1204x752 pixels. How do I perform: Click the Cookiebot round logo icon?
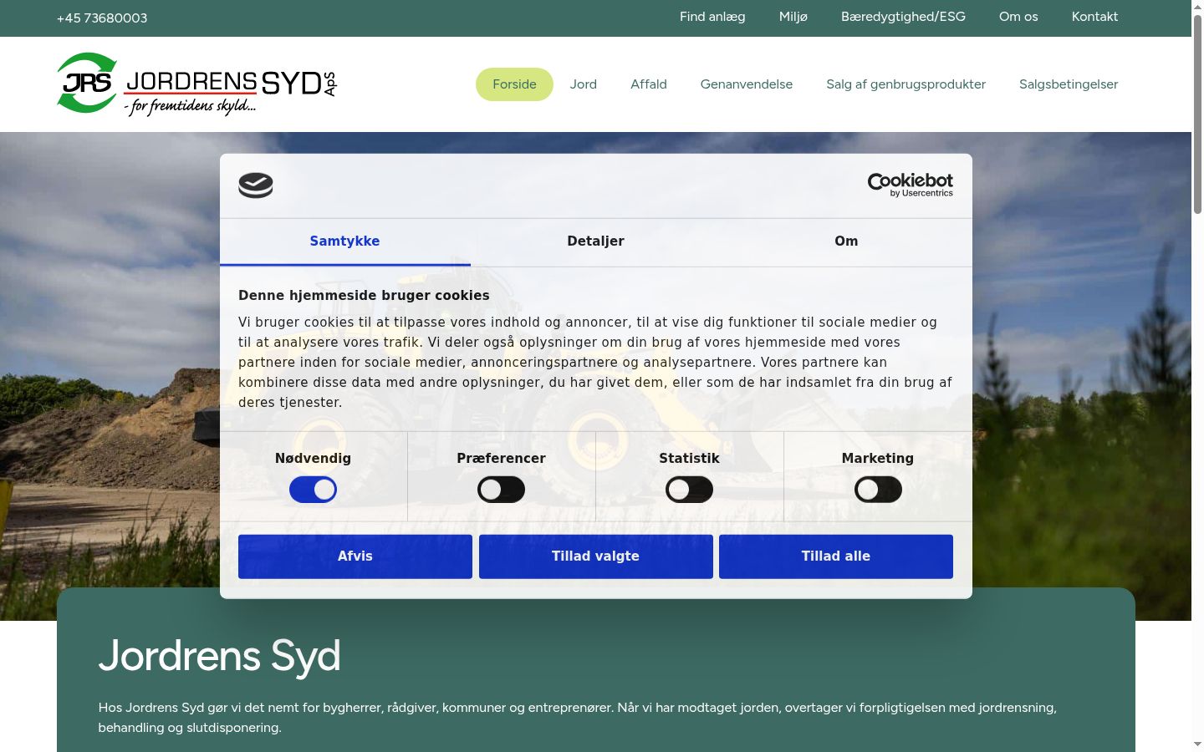256,185
